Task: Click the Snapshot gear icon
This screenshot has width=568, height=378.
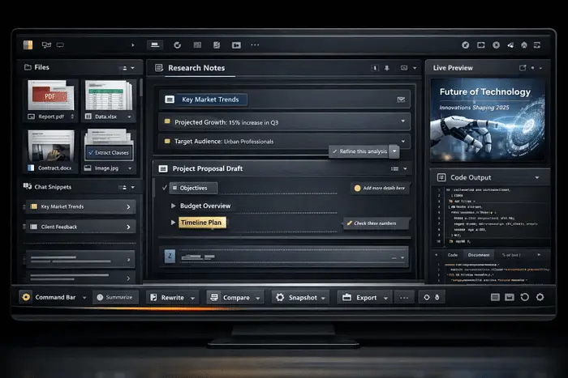Action: pyautogui.click(x=280, y=297)
